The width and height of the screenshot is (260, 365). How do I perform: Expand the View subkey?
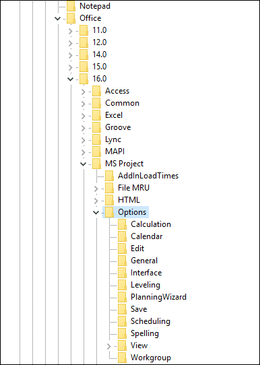(x=109, y=346)
